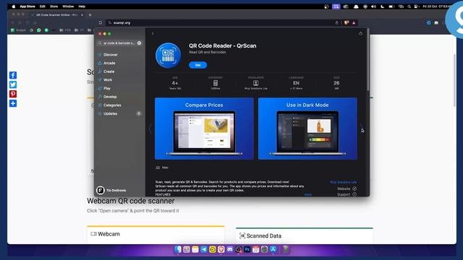Click the volume icon in the menu bar
This screenshot has width=463, height=260.
373,6
